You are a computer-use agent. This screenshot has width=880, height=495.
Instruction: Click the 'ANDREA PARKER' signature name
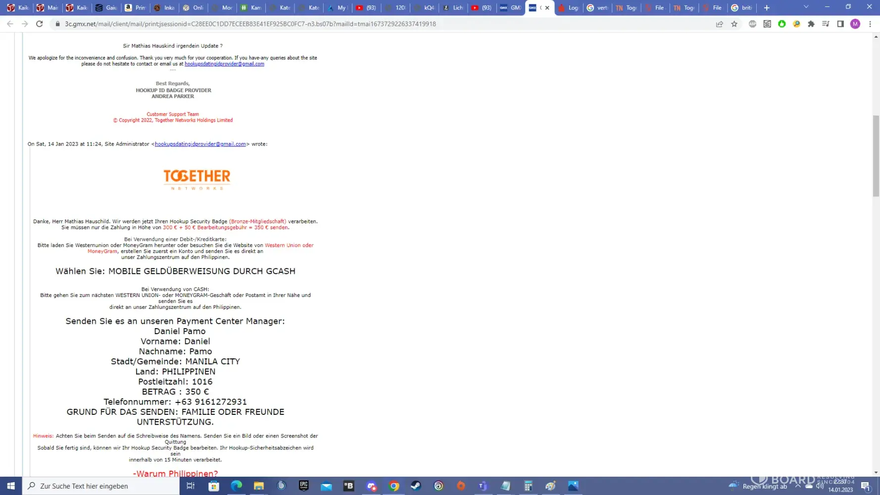tap(173, 97)
